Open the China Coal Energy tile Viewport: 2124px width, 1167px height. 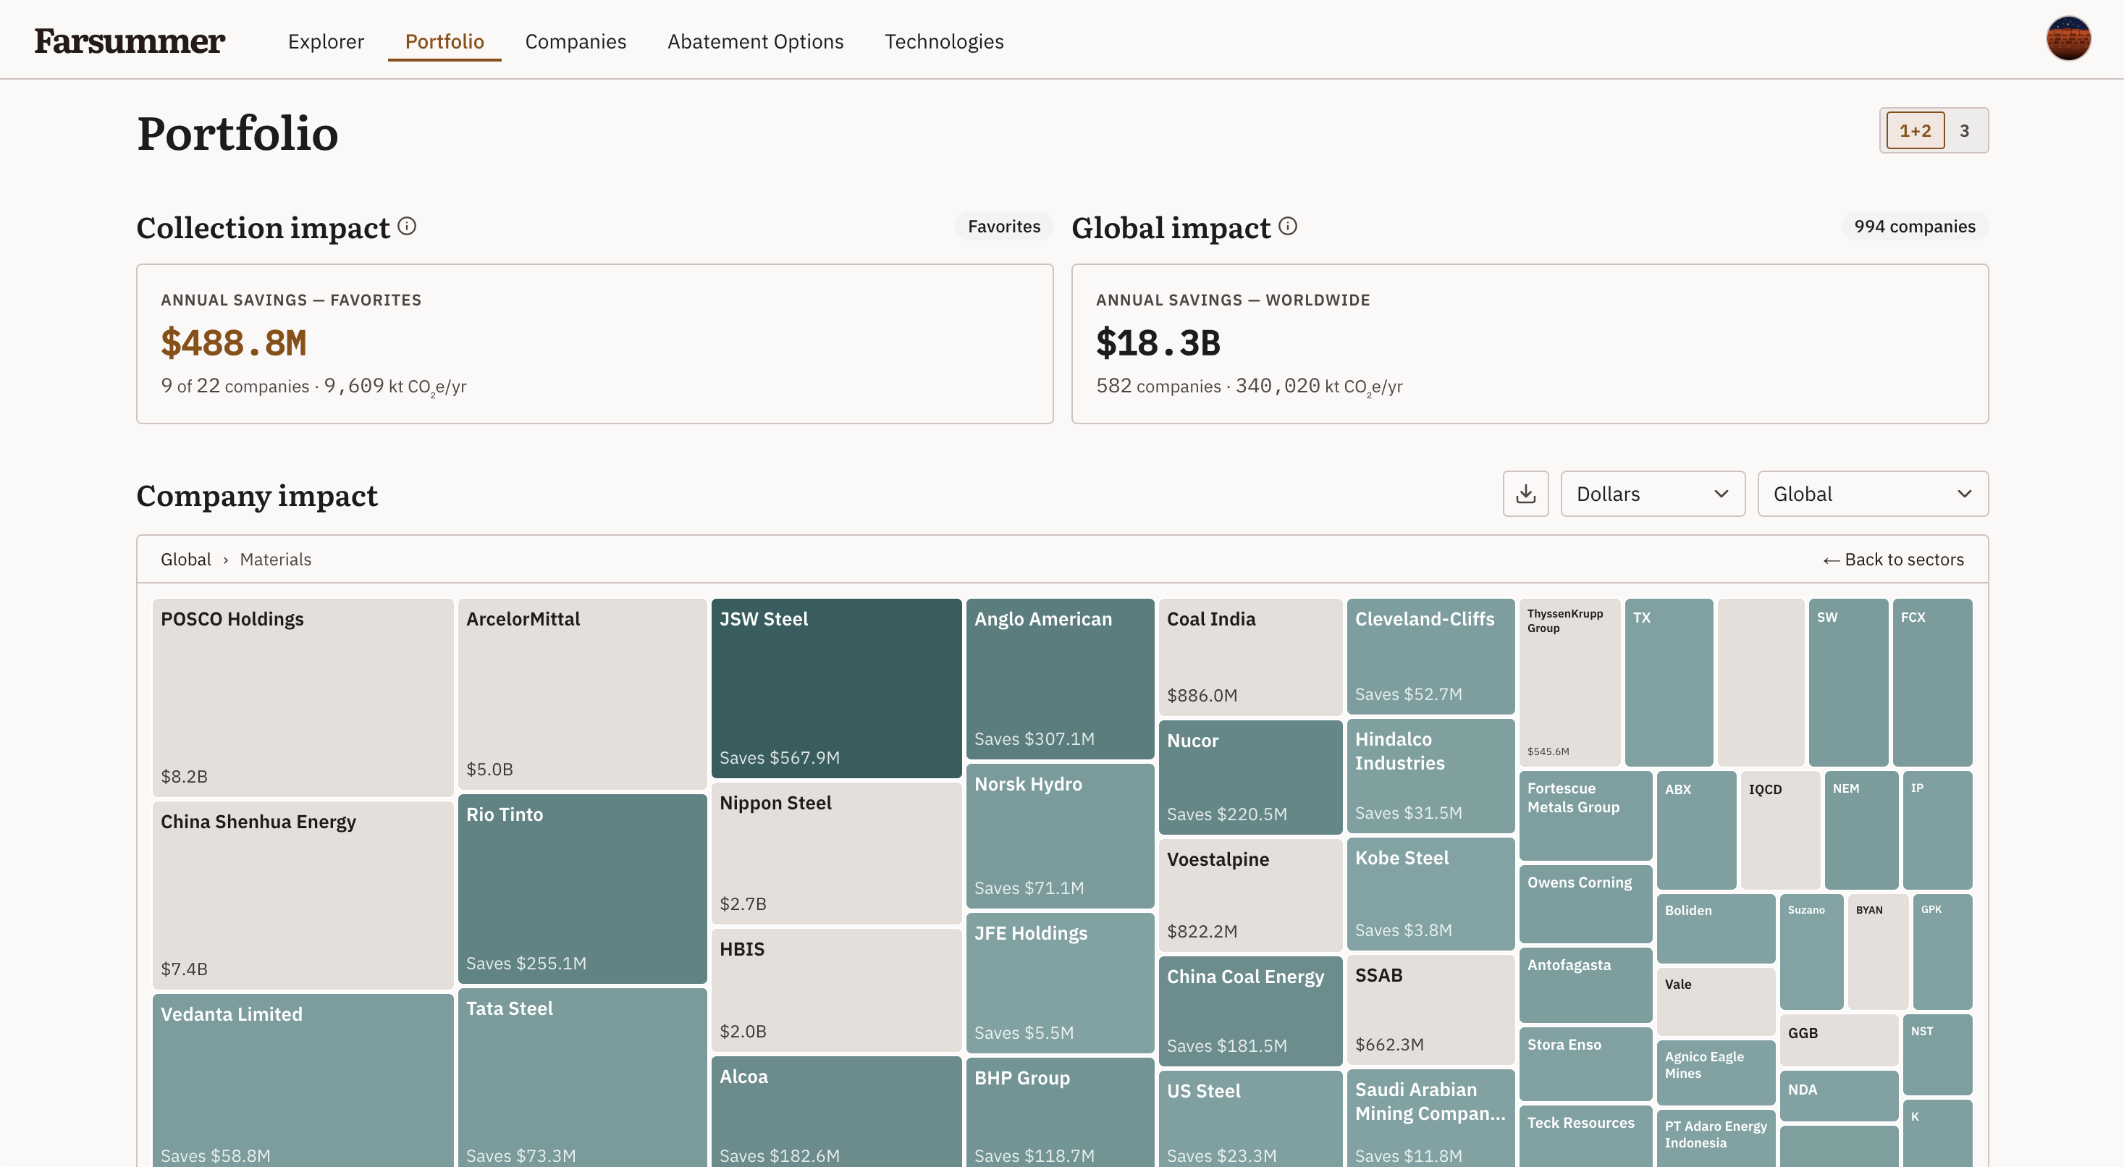(x=1250, y=1011)
